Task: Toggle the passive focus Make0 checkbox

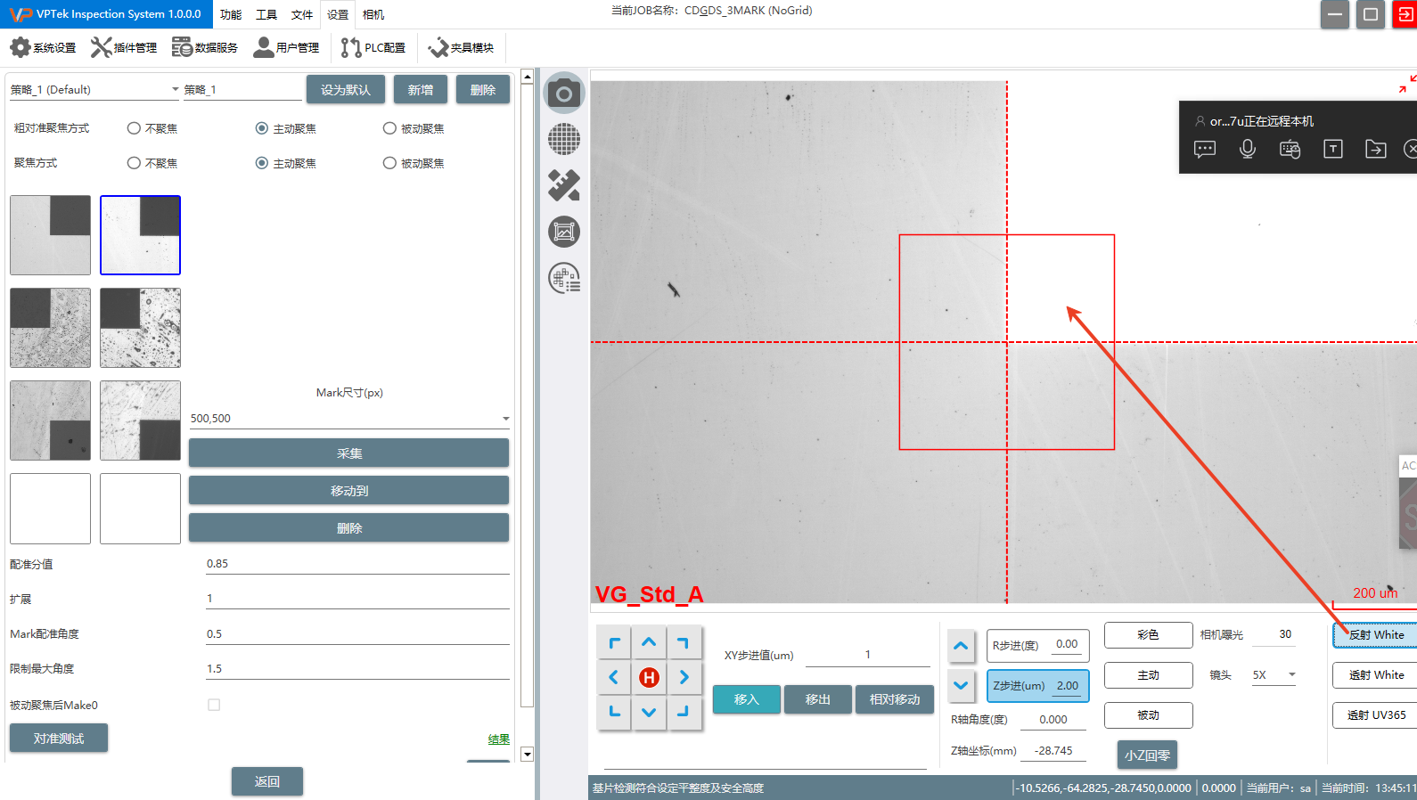Action: pos(214,705)
